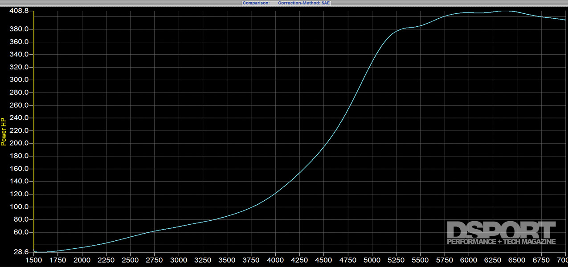568x267 pixels.
Task: Click the yellow Y axis line
Action: (x=34, y=133)
